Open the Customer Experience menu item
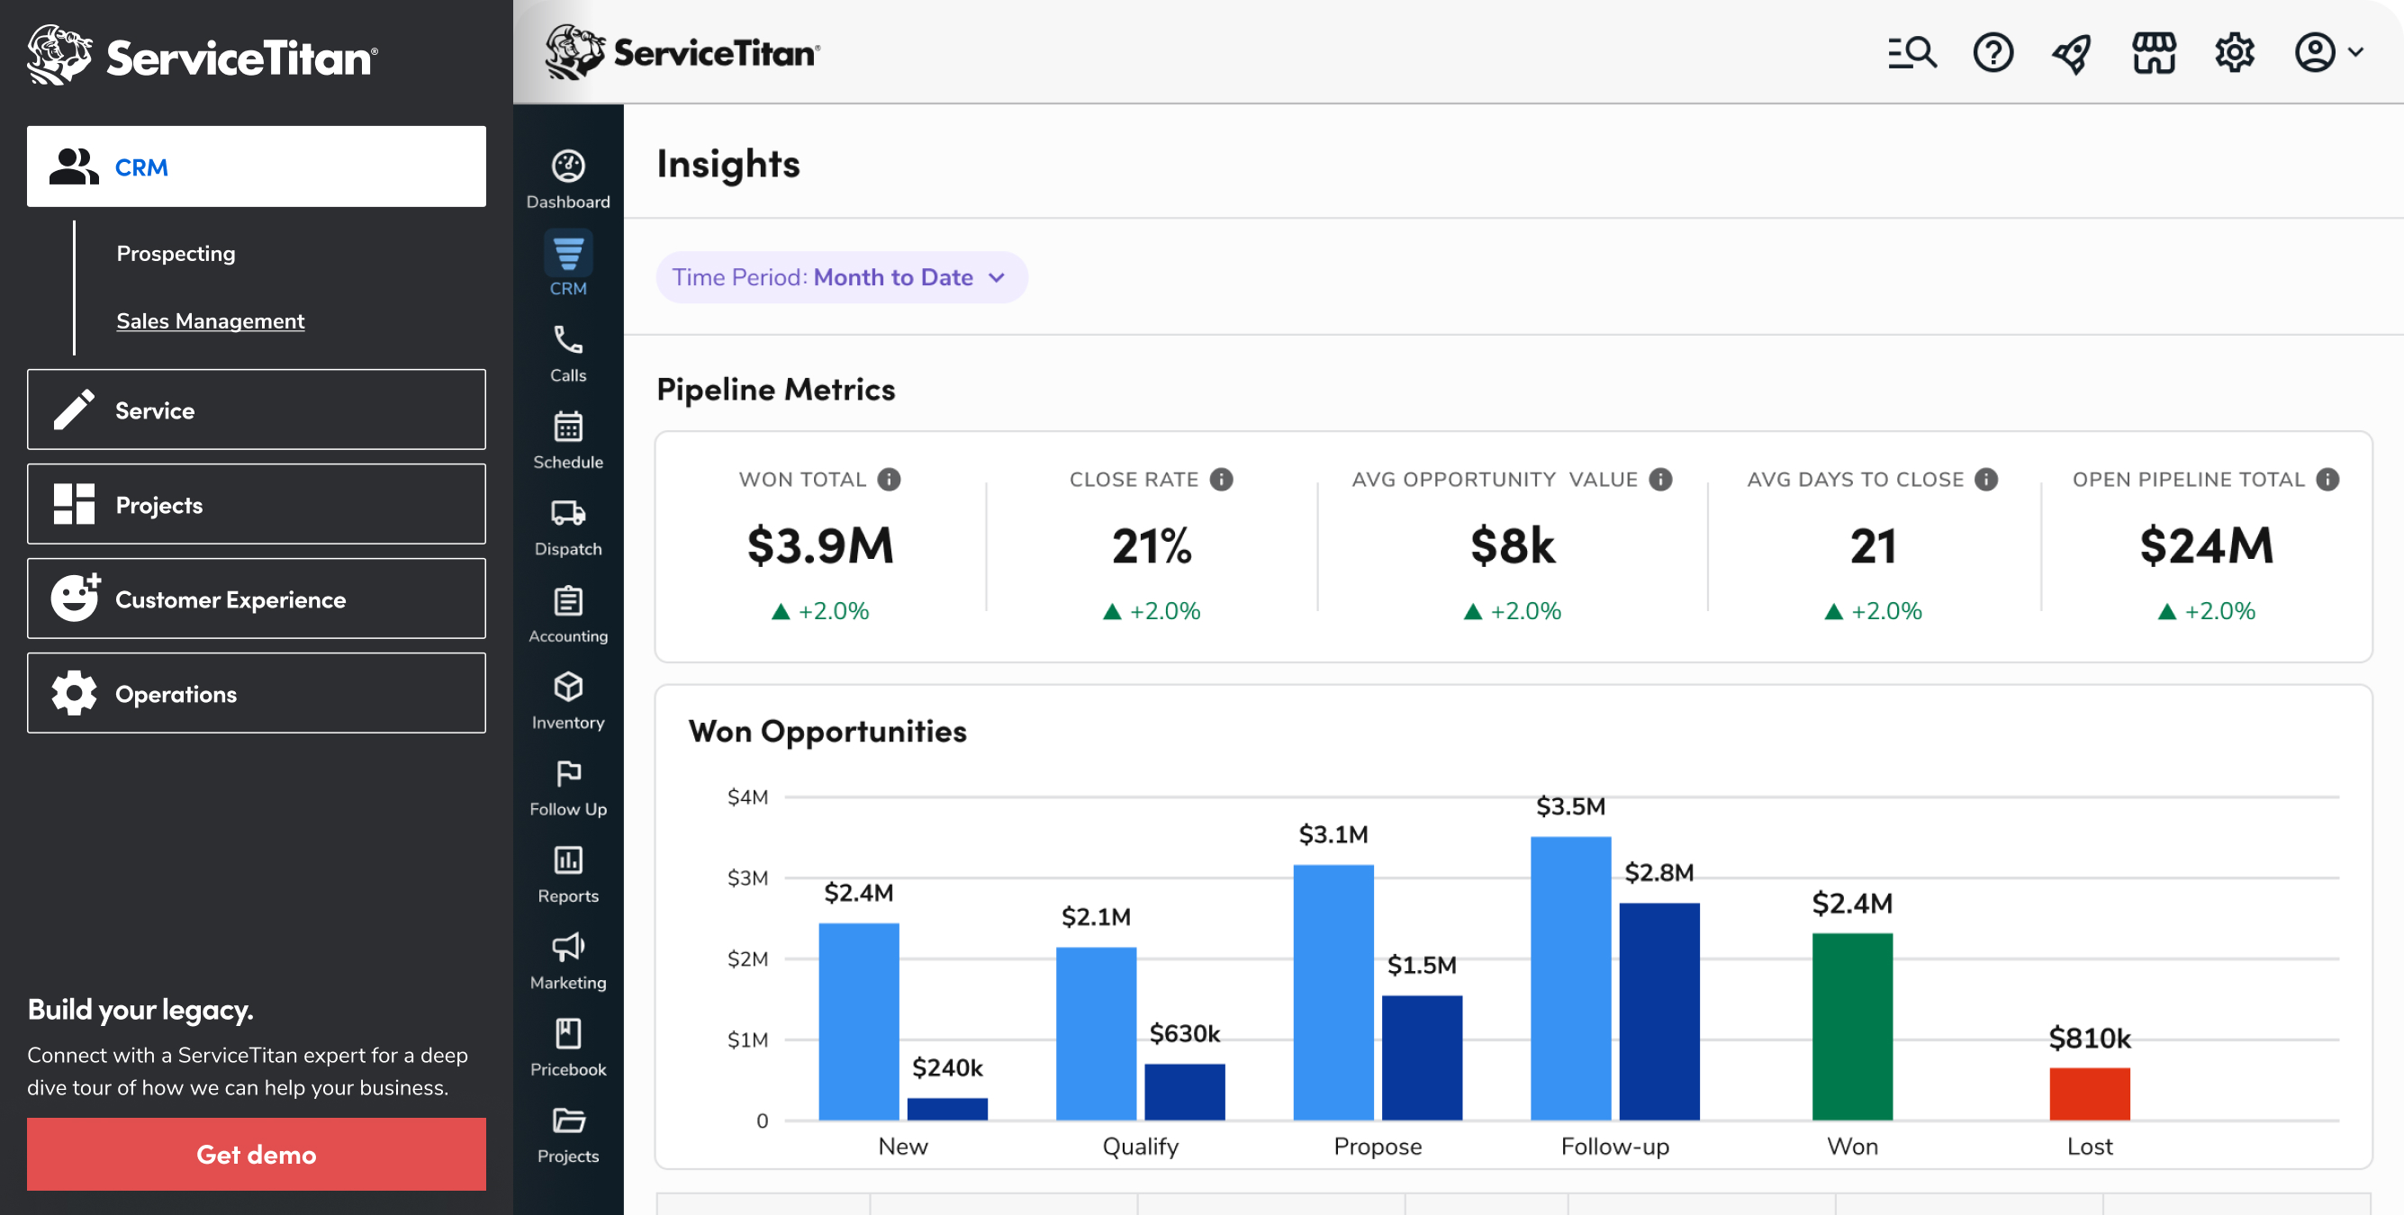Image resolution: width=2404 pixels, height=1215 pixels. click(256, 599)
